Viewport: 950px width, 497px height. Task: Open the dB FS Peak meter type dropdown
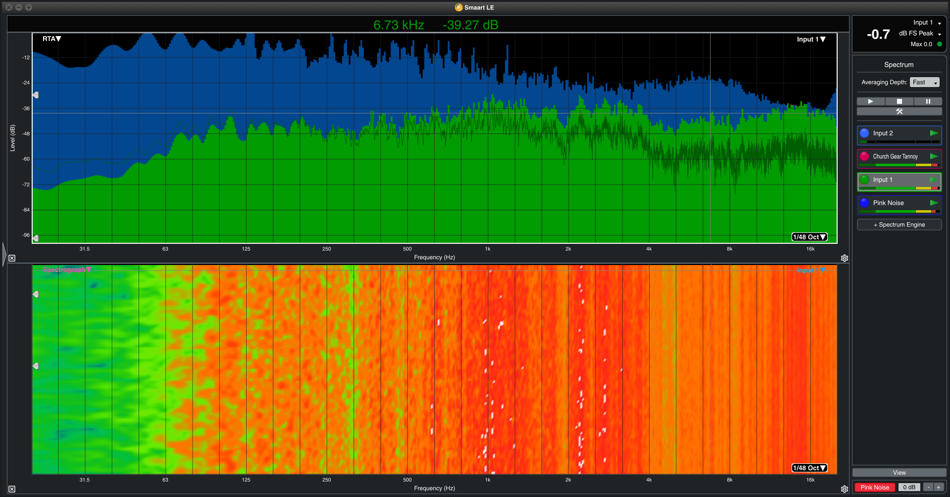pos(920,34)
